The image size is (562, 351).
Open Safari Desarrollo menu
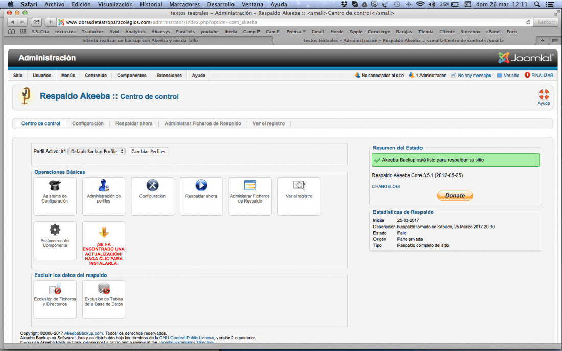tap(221, 4)
